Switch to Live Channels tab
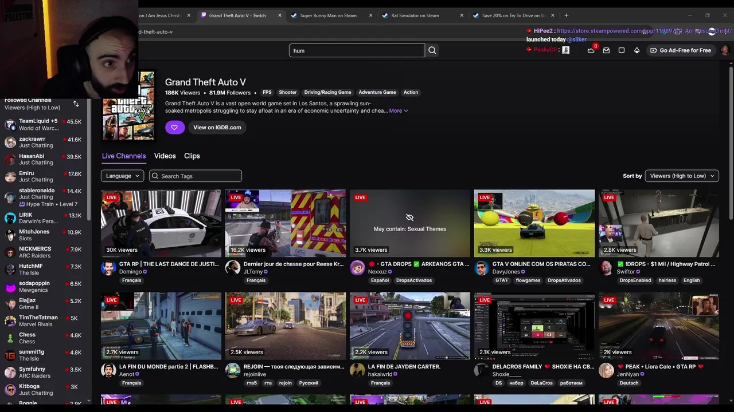734x412 pixels. point(124,156)
